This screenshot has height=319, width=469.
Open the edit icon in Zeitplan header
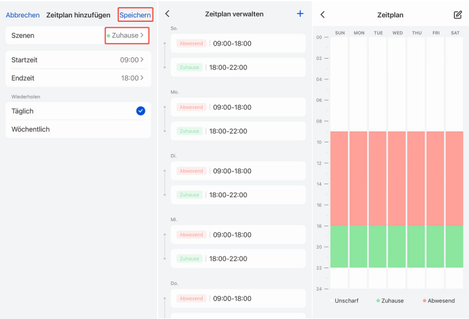pyautogui.click(x=457, y=15)
